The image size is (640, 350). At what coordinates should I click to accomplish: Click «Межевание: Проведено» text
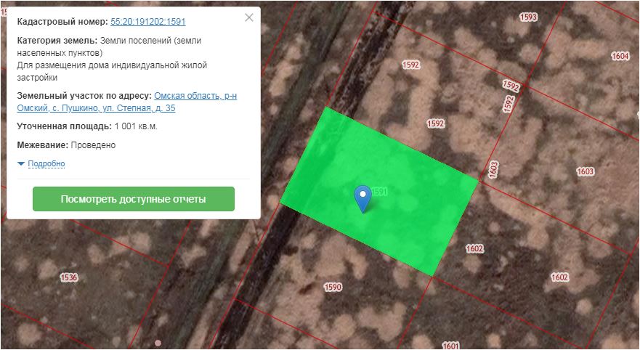[66, 145]
